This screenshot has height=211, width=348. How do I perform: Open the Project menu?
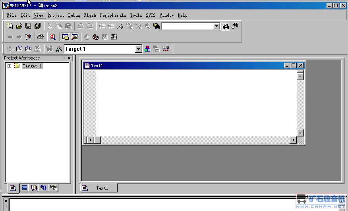[x=56, y=15]
